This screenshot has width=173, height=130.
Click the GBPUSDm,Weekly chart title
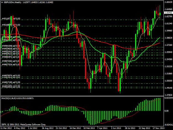(x=12, y=2)
